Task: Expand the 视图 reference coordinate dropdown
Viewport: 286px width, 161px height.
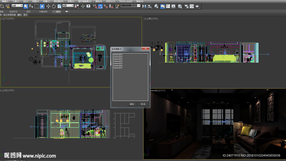Action: [68, 6]
